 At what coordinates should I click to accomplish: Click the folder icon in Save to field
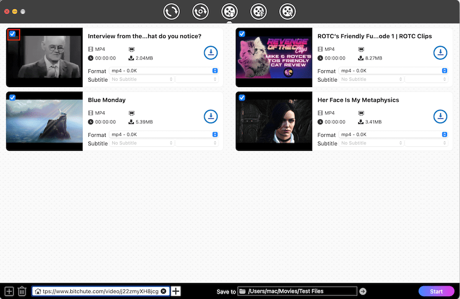[242, 291]
